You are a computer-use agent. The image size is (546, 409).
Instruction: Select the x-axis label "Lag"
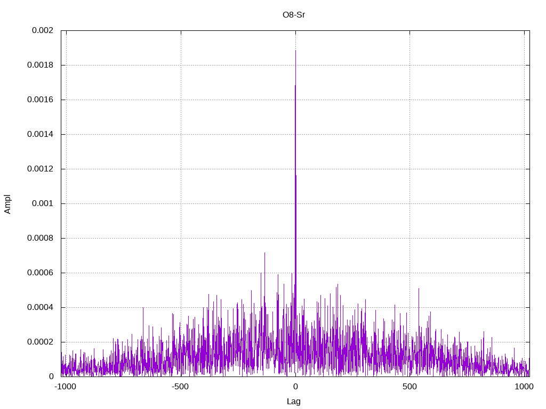(x=294, y=402)
